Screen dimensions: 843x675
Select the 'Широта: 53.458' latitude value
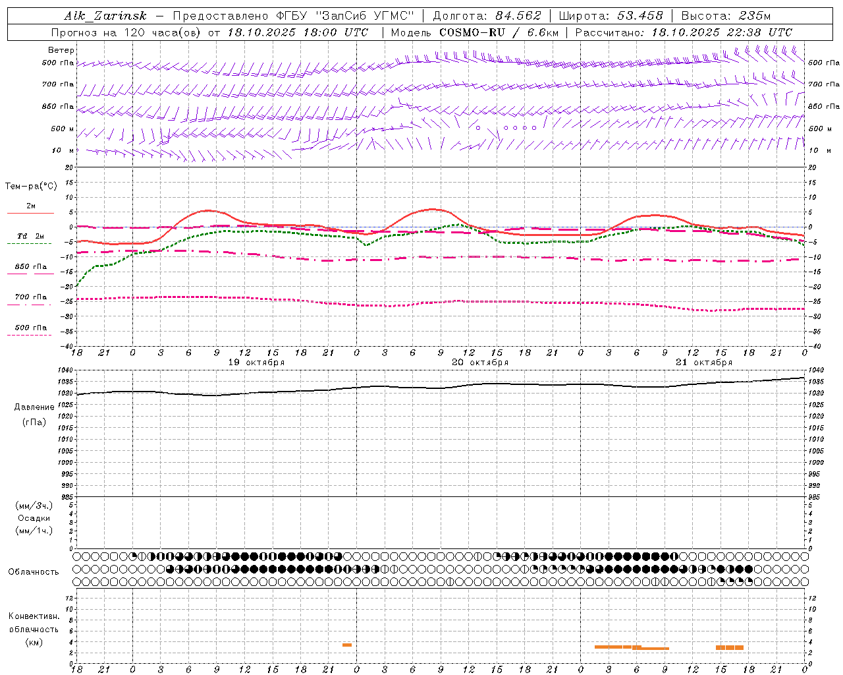[x=611, y=16]
